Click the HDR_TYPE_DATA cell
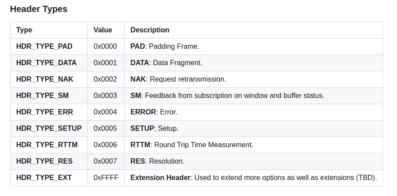The image size is (397, 196). coord(46,63)
